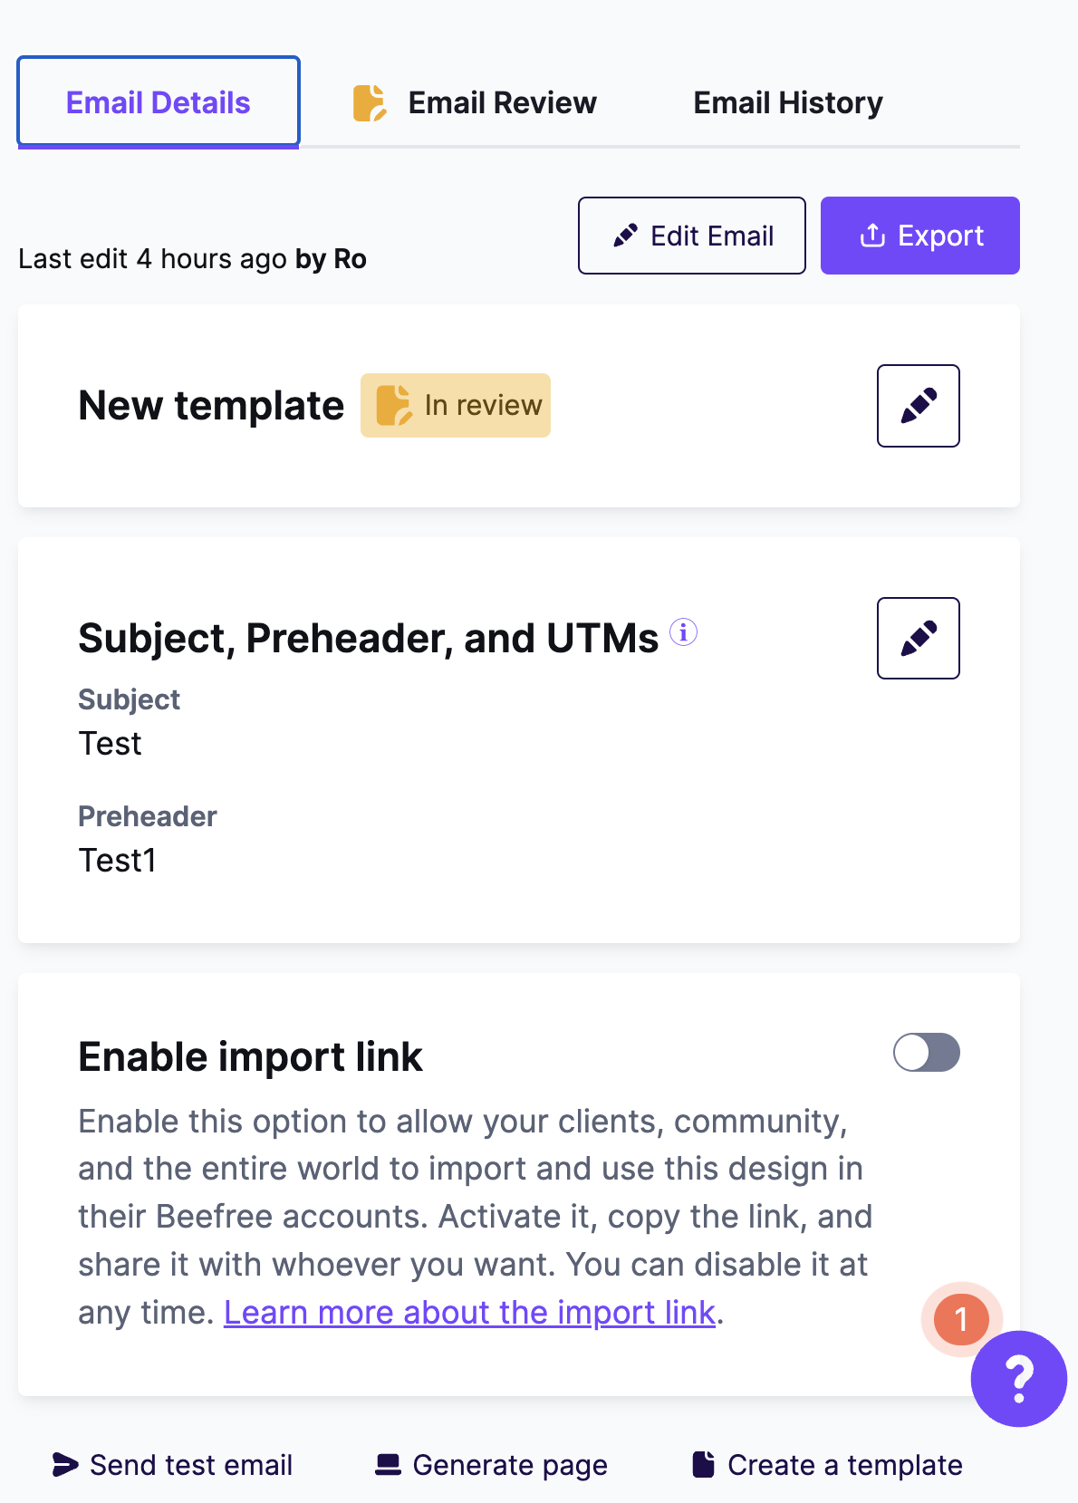Click the In review status badge
Viewport: 1078px width, 1503px height.
pyautogui.click(x=456, y=406)
